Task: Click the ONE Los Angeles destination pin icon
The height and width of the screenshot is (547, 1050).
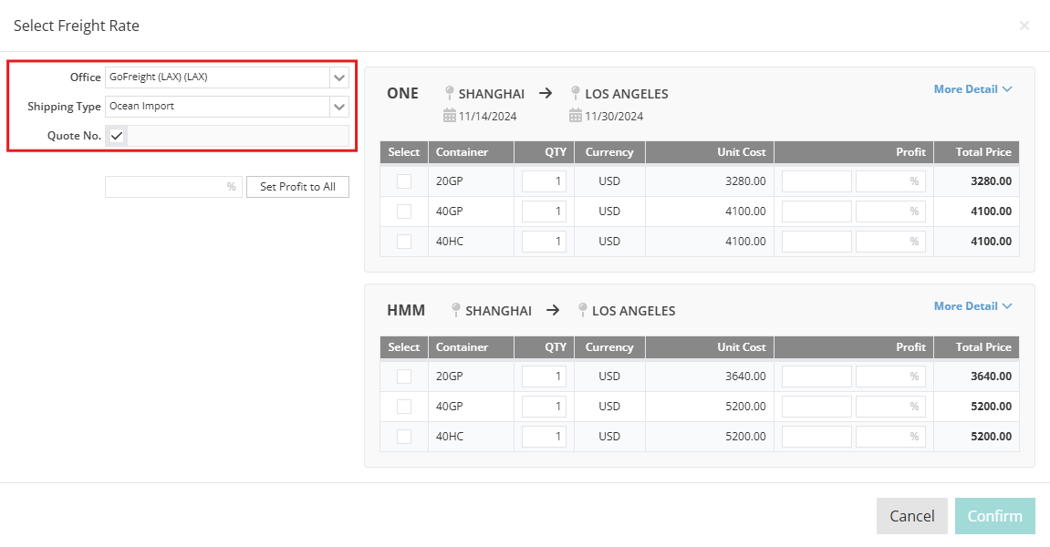Action: click(575, 93)
